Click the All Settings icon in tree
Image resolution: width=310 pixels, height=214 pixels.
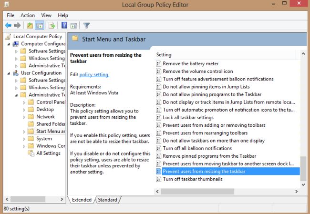click(x=31, y=153)
